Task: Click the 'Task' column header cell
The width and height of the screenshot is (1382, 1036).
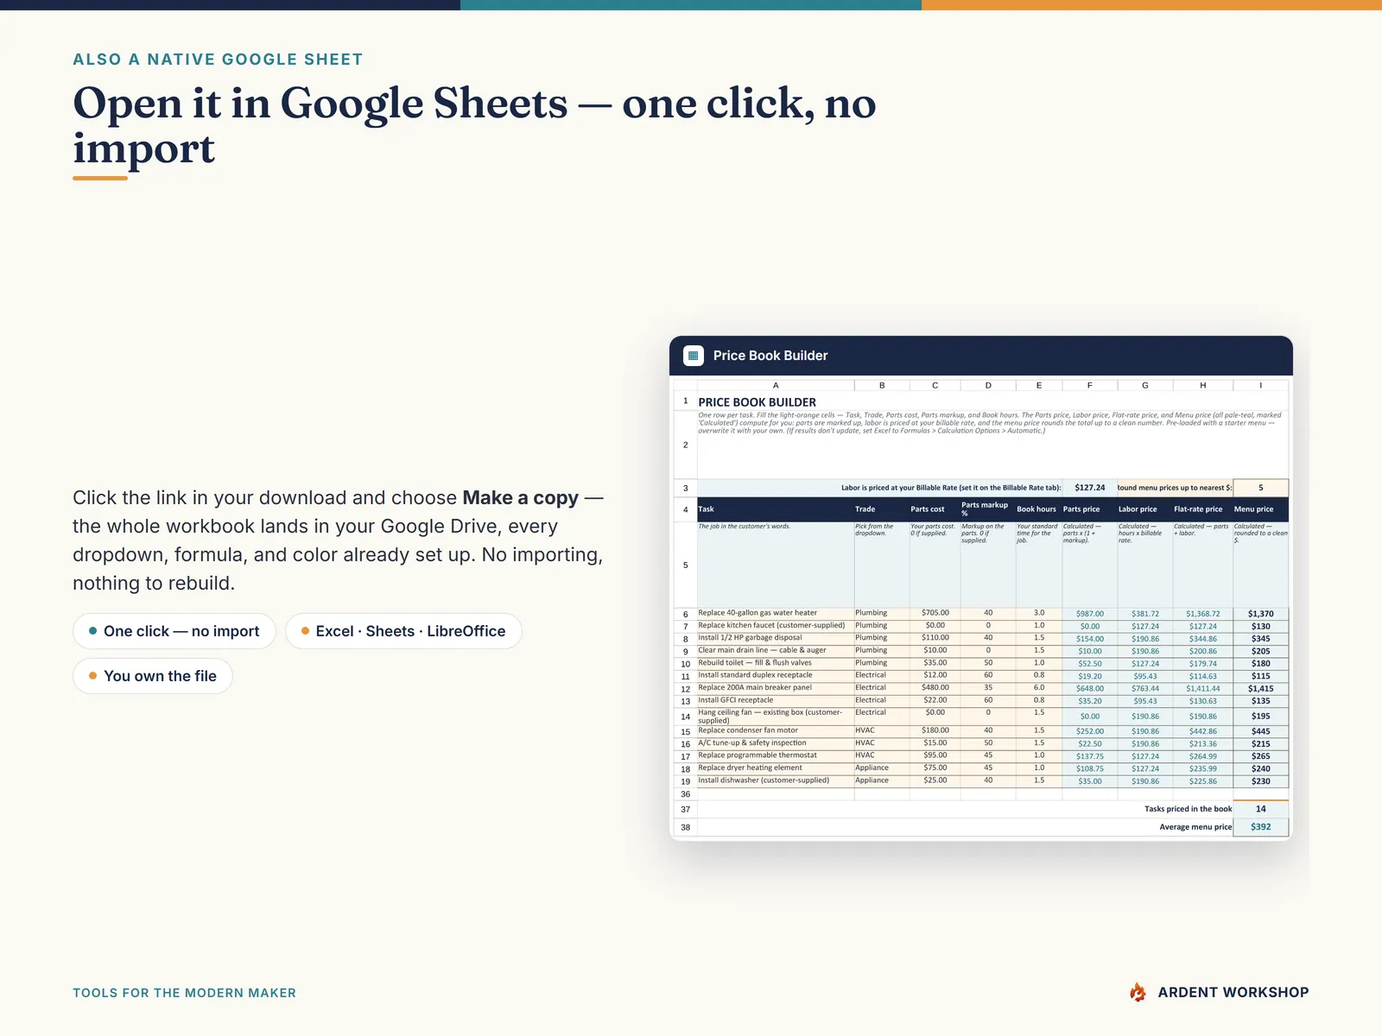Action: coord(776,509)
